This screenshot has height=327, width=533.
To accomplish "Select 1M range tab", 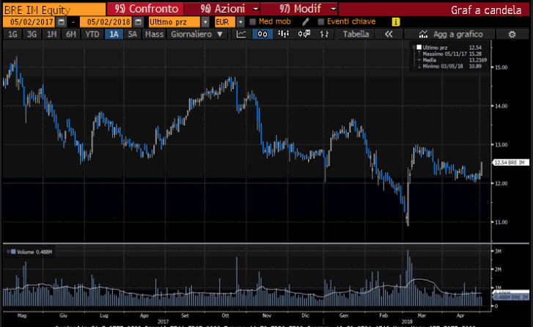I will point(51,34).
